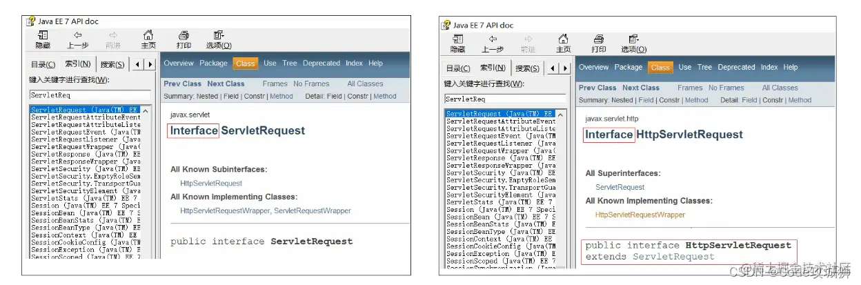Click tab scroll-left arrow in HttpServletRequest doc window
This screenshot has width=861, height=285.
pyautogui.click(x=554, y=68)
